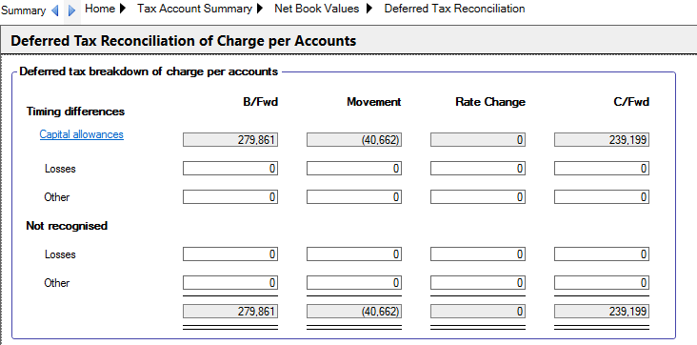Edit Not recognised Other Rate Change field
This screenshot has width=697, height=345.
pyautogui.click(x=478, y=283)
